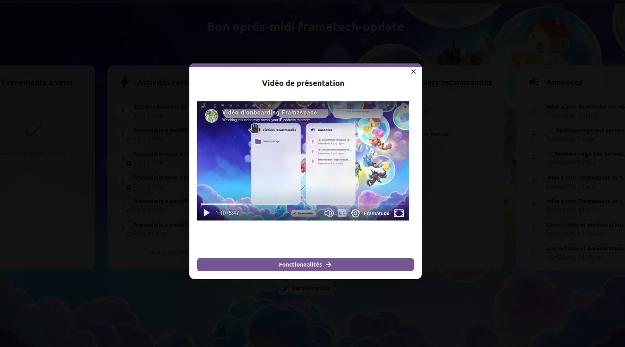
Task: Open the Vidéo d'onboarding Framaspace title link
Action: [x=270, y=113]
